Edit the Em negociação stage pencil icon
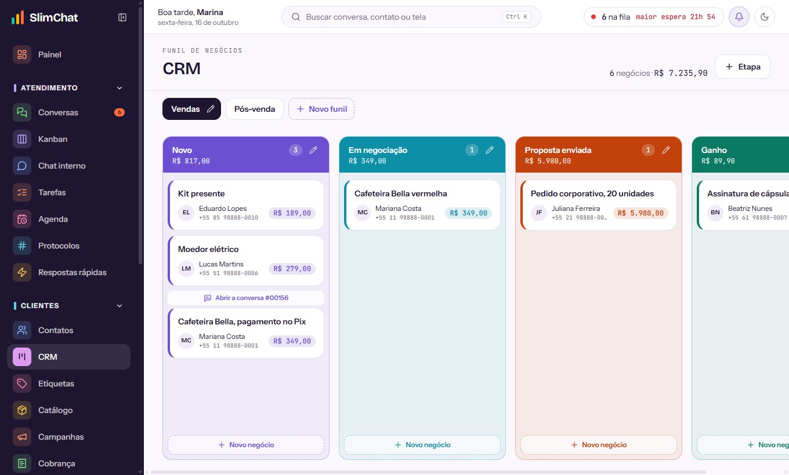Viewport: 789px width, 475px height. click(490, 150)
